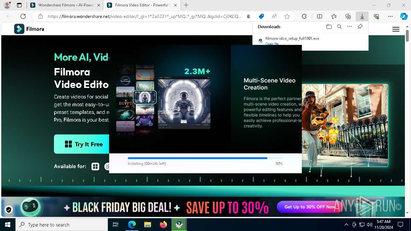
Task: Click Get Up to 30% OFF Now button
Action: (310, 207)
